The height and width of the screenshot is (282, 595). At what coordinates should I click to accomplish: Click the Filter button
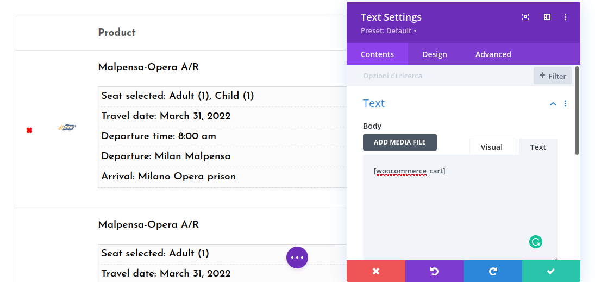click(553, 76)
